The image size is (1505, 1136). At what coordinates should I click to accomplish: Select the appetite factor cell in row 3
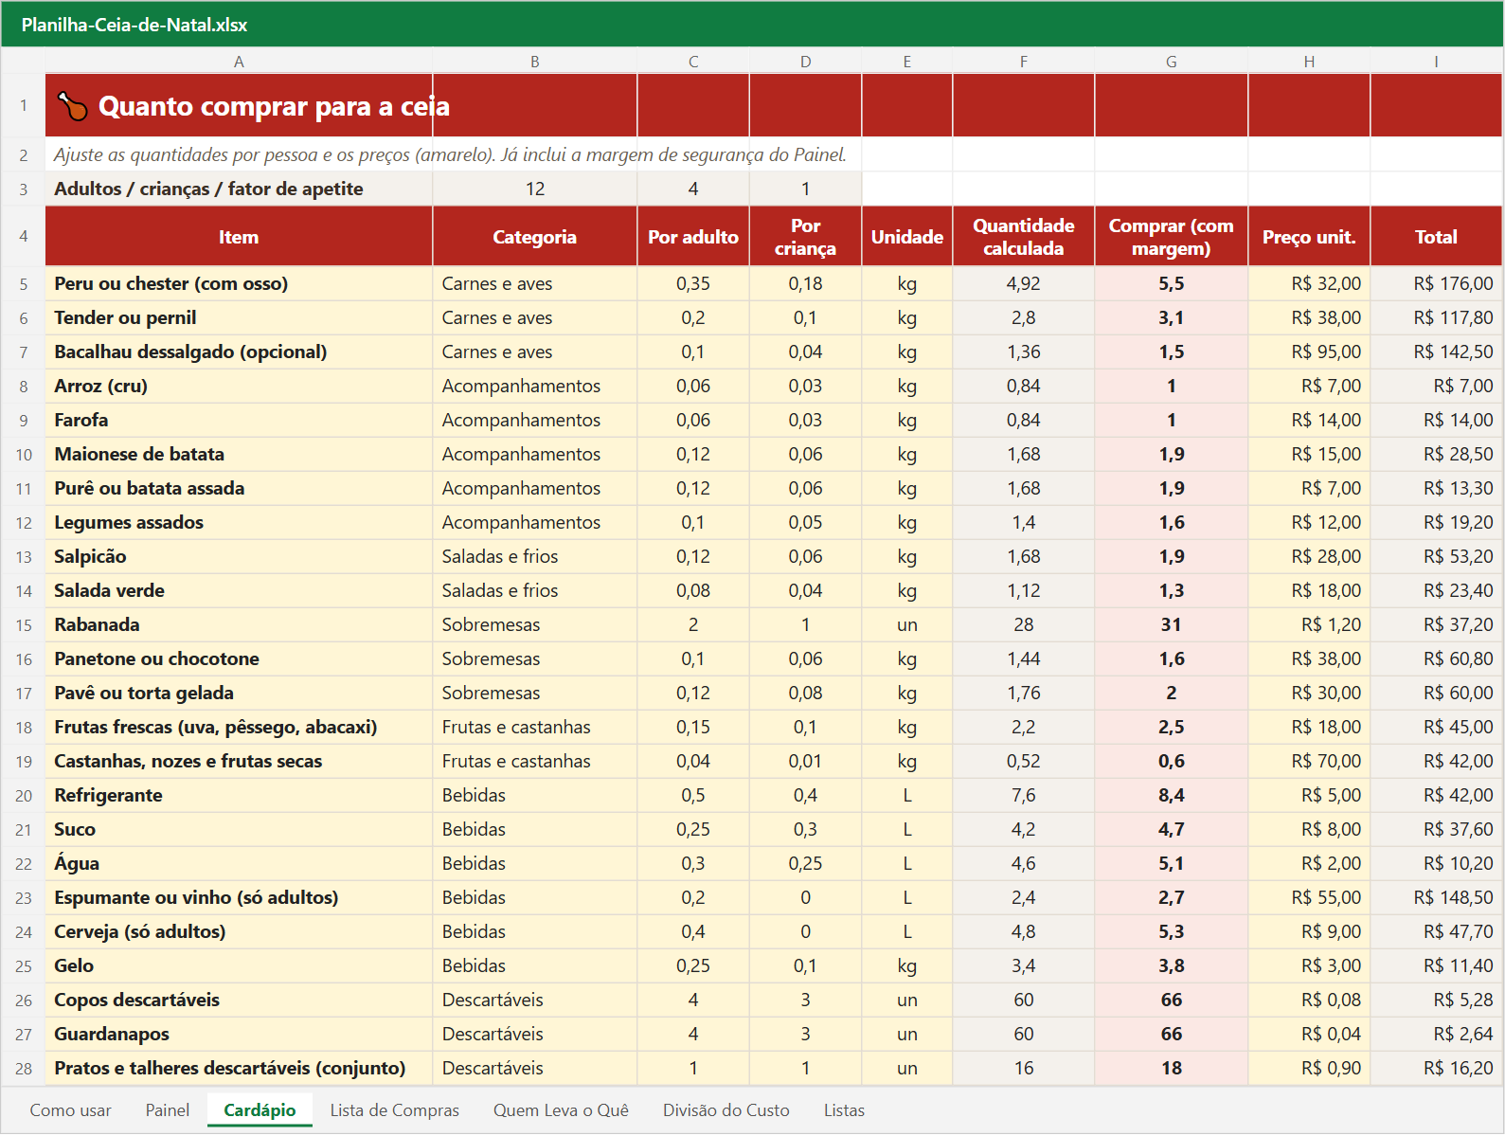point(805,189)
